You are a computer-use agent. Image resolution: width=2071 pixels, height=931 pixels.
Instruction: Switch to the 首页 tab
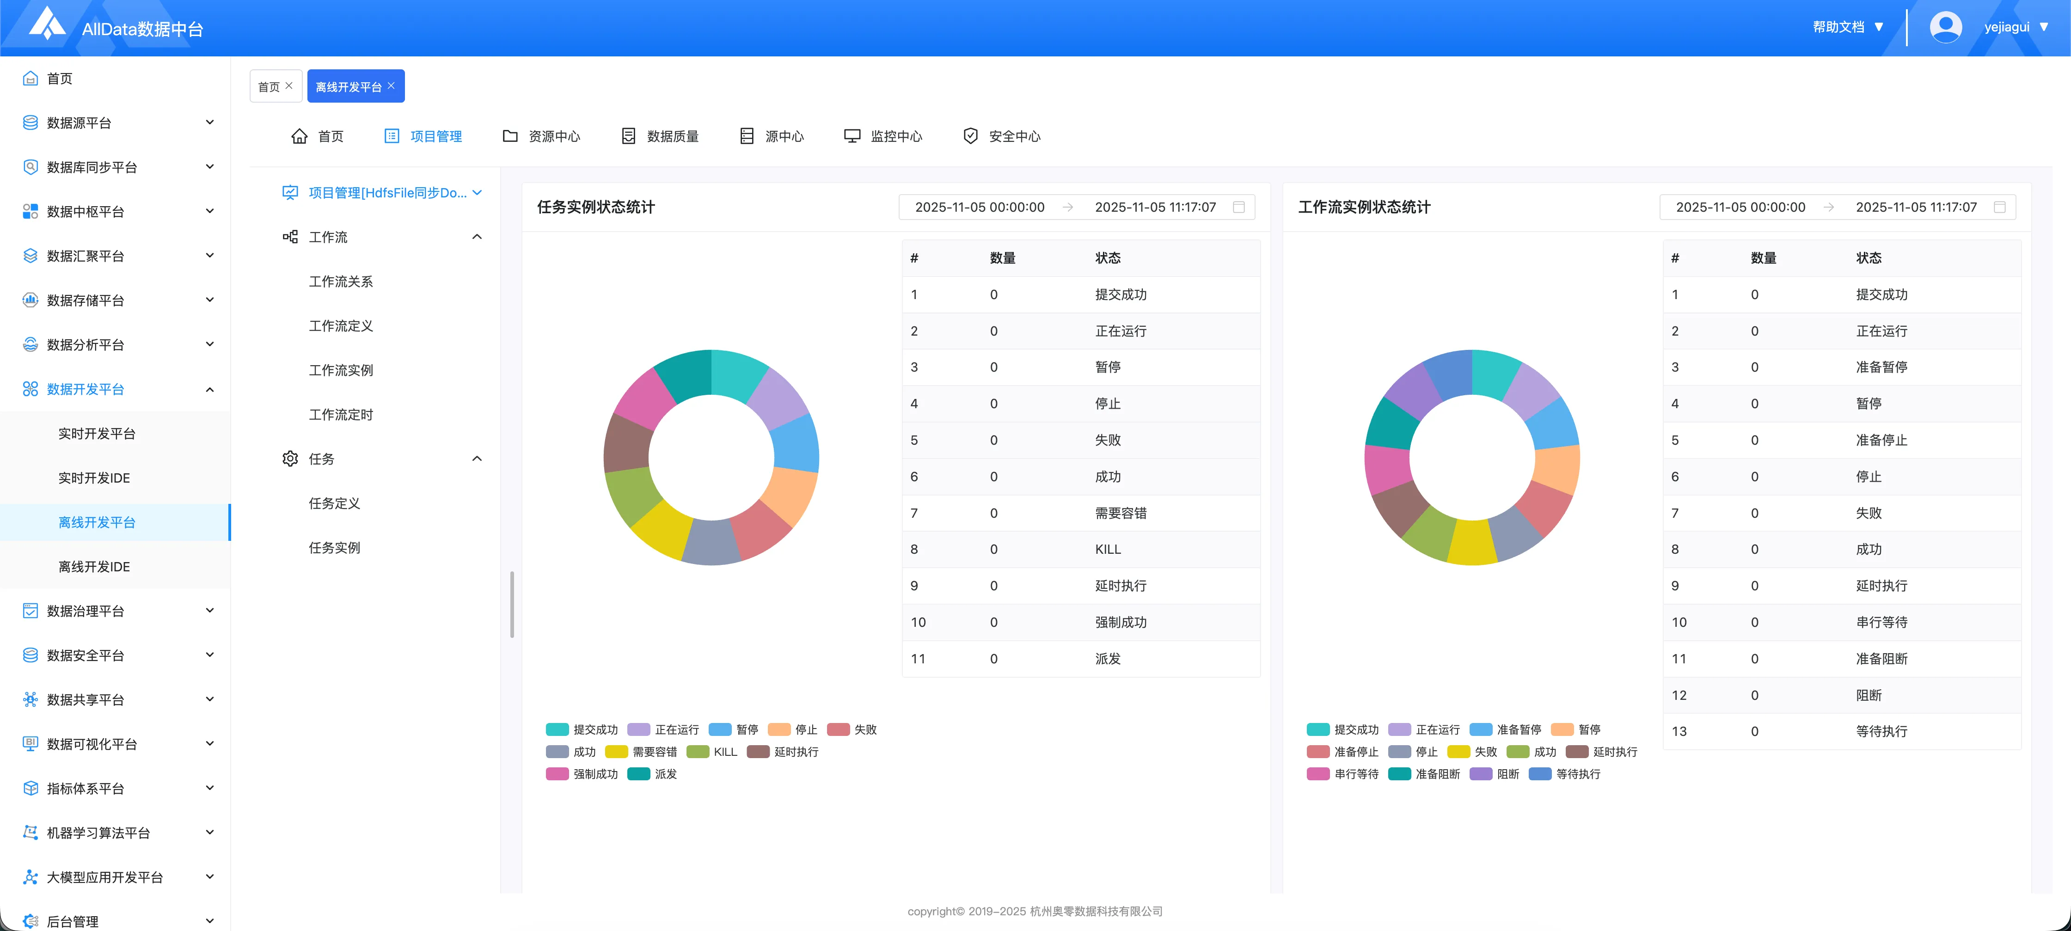(x=270, y=87)
